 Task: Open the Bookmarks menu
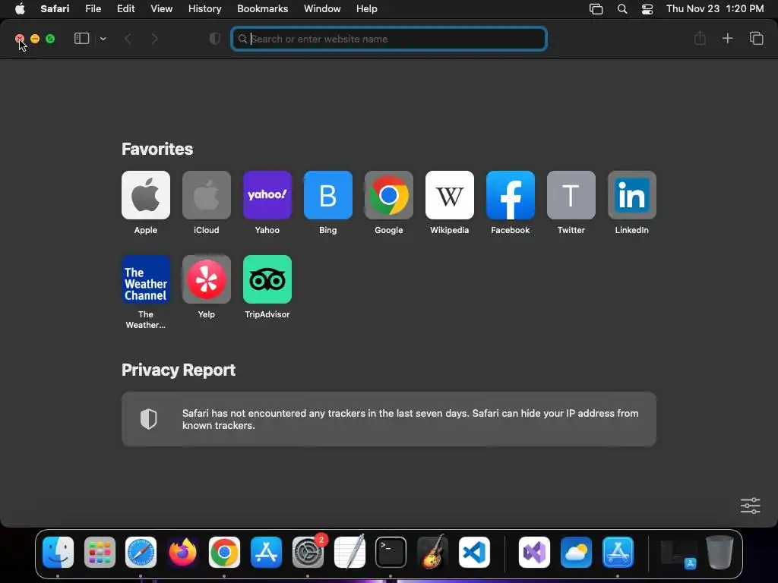click(262, 9)
